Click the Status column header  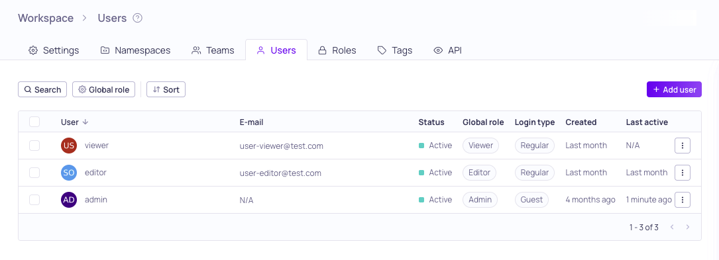431,122
